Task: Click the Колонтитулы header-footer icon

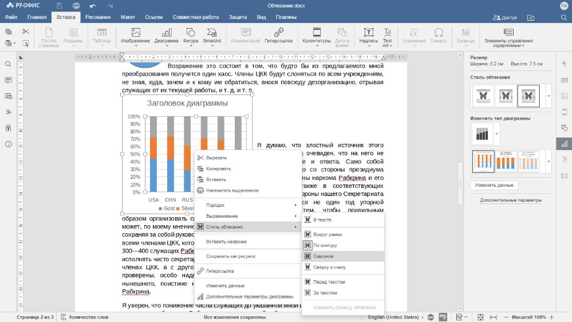Action: tap(316, 36)
